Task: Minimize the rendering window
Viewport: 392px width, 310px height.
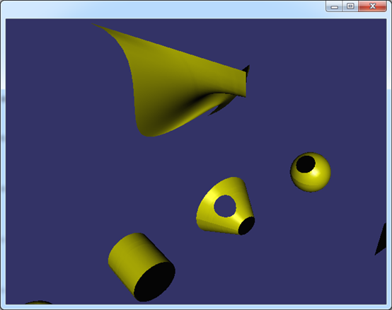Action: [335, 6]
